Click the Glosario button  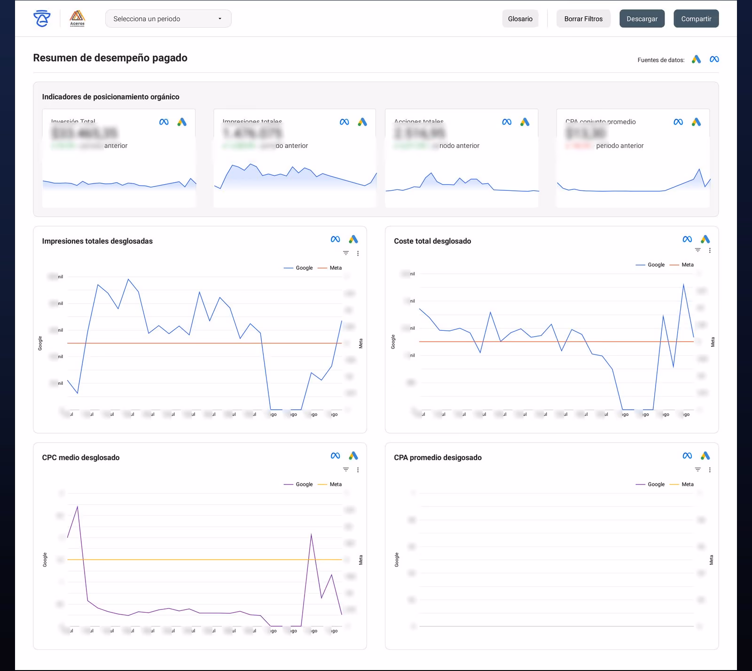point(520,19)
